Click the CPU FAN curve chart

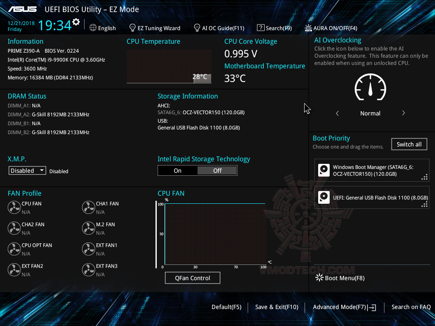point(215,234)
